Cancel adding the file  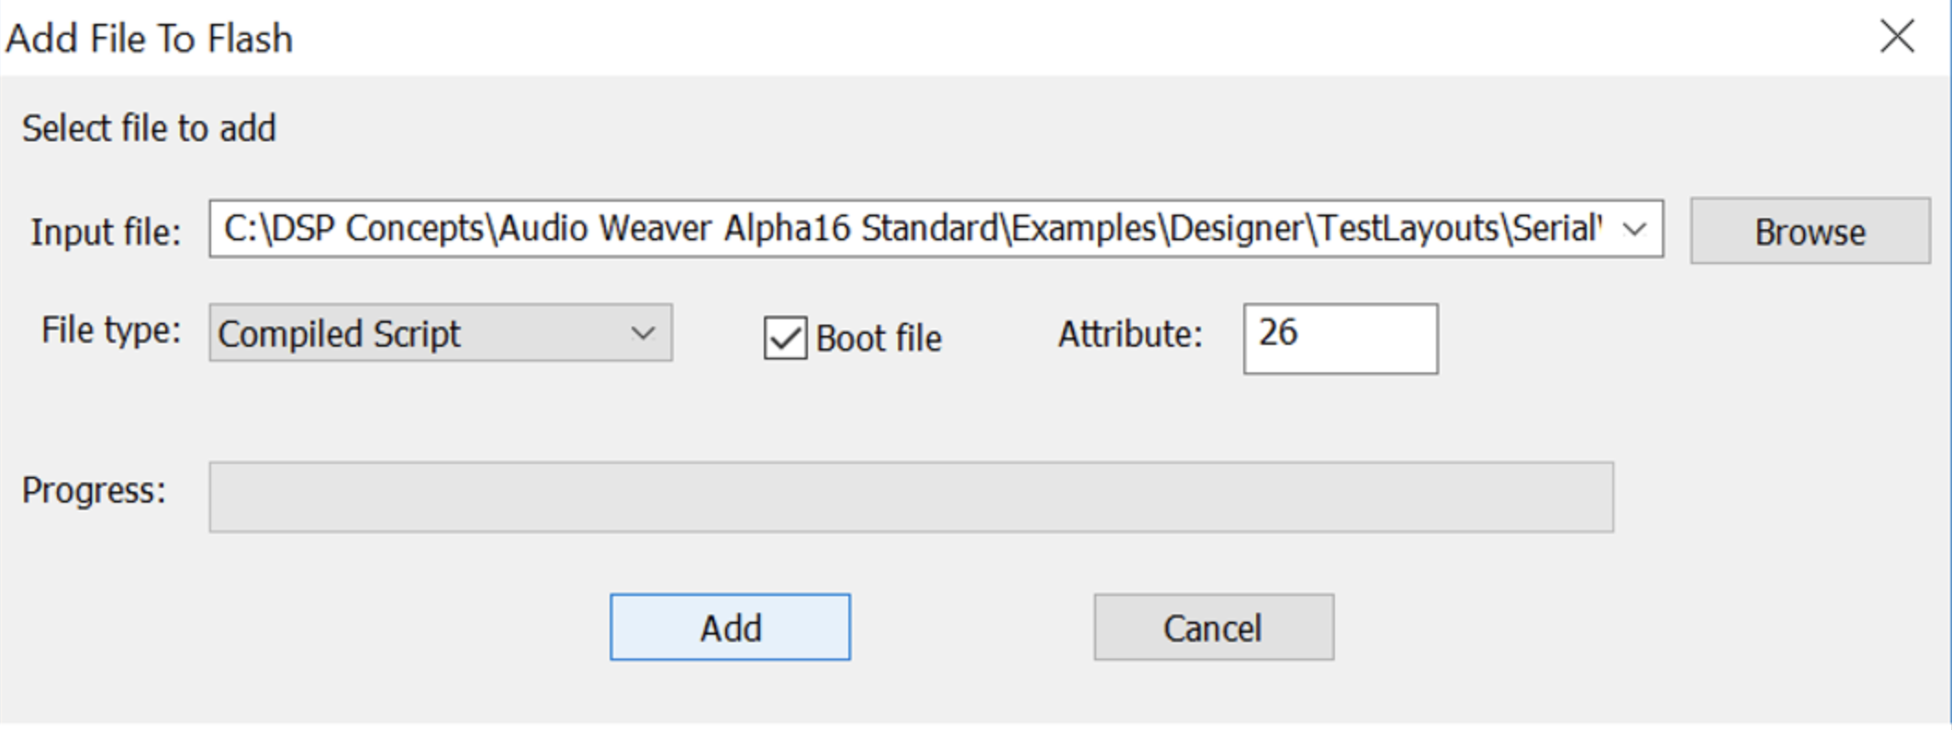coord(1213,627)
